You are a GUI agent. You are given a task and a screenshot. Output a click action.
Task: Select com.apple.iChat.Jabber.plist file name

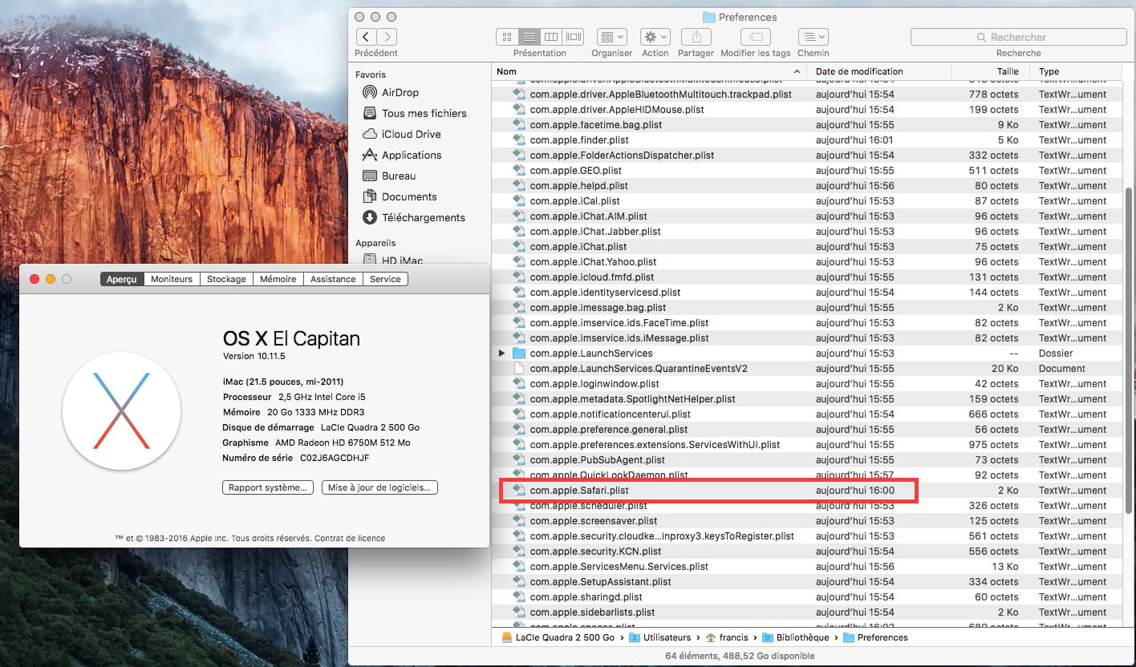[x=595, y=232]
